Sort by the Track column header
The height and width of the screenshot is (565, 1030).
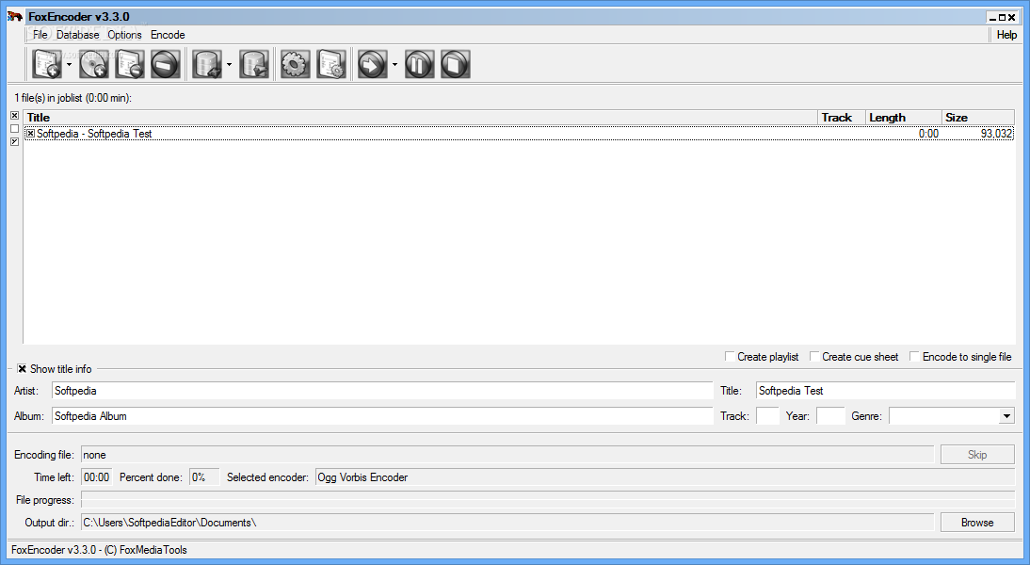pyautogui.click(x=842, y=118)
